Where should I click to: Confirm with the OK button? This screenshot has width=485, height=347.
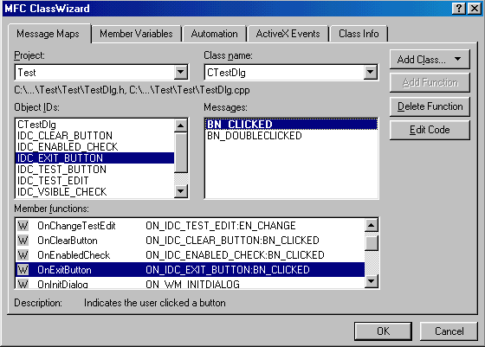point(383,331)
